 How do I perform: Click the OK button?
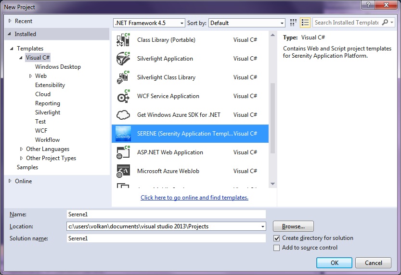(334, 263)
